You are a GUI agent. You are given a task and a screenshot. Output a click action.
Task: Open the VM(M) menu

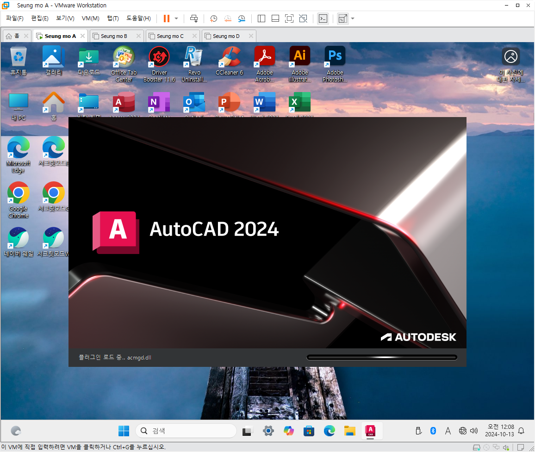tap(90, 18)
